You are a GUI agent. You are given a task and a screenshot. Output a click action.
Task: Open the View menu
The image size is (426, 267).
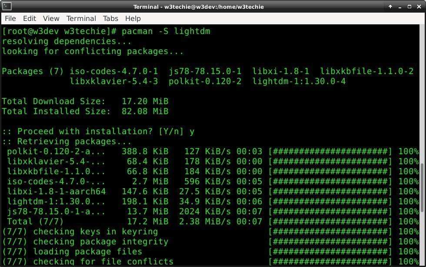(x=51, y=18)
